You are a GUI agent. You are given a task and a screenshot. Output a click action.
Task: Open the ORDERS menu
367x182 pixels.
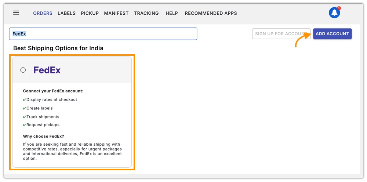43,13
